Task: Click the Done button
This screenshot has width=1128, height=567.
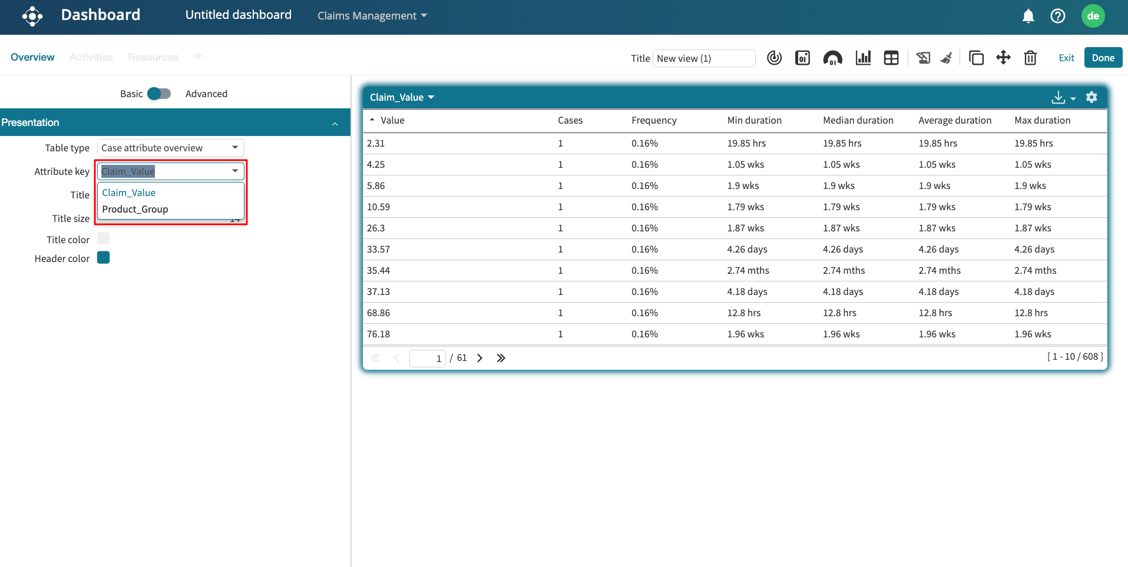Action: [x=1103, y=58]
